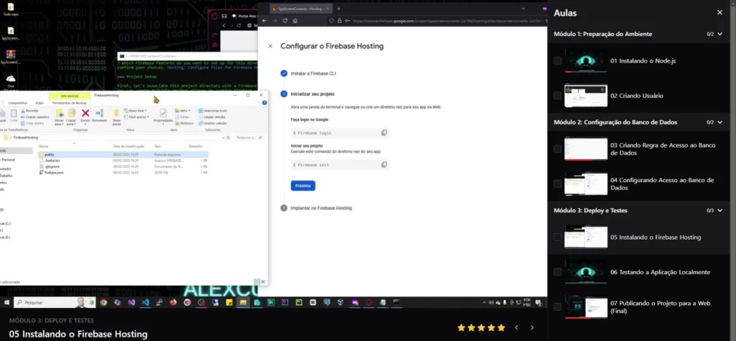736x341 pixels.
Task: Check lesson 05 Instalando o Firebase Hosting
Action: (557, 237)
